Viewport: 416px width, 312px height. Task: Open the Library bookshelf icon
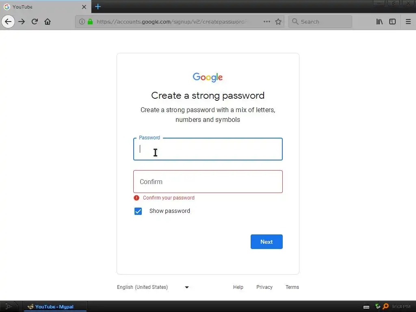click(379, 22)
